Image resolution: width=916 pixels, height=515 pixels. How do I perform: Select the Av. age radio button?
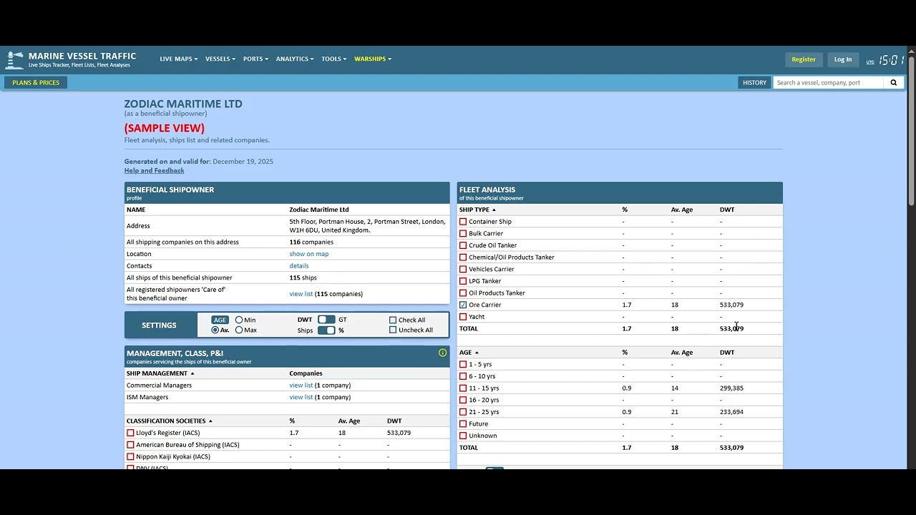tap(215, 330)
